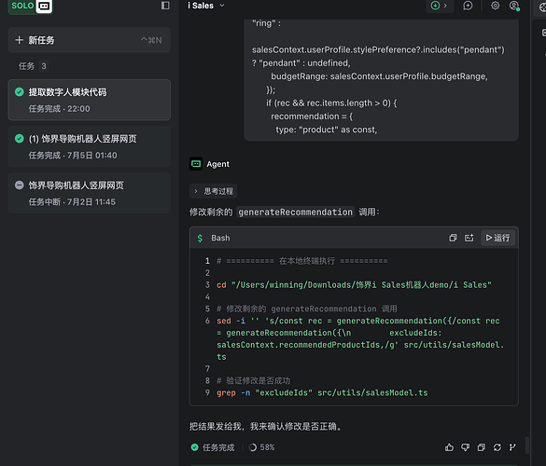The image size is (546, 466).
Task: Open the i Sales project dropdown
Action: (x=206, y=6)
